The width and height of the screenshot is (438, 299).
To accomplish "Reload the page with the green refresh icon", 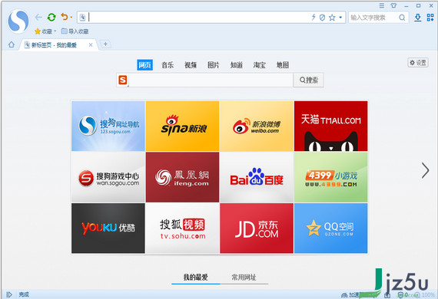I will pyautogui.click(x=51, y=18).
